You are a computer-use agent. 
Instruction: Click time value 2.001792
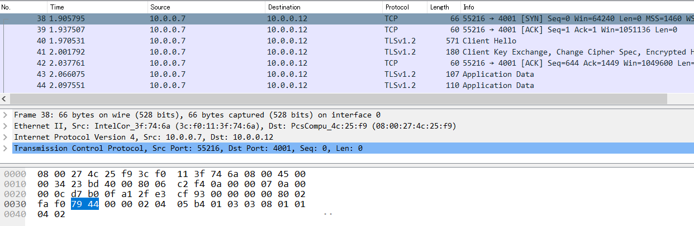[x=67, y=52]
